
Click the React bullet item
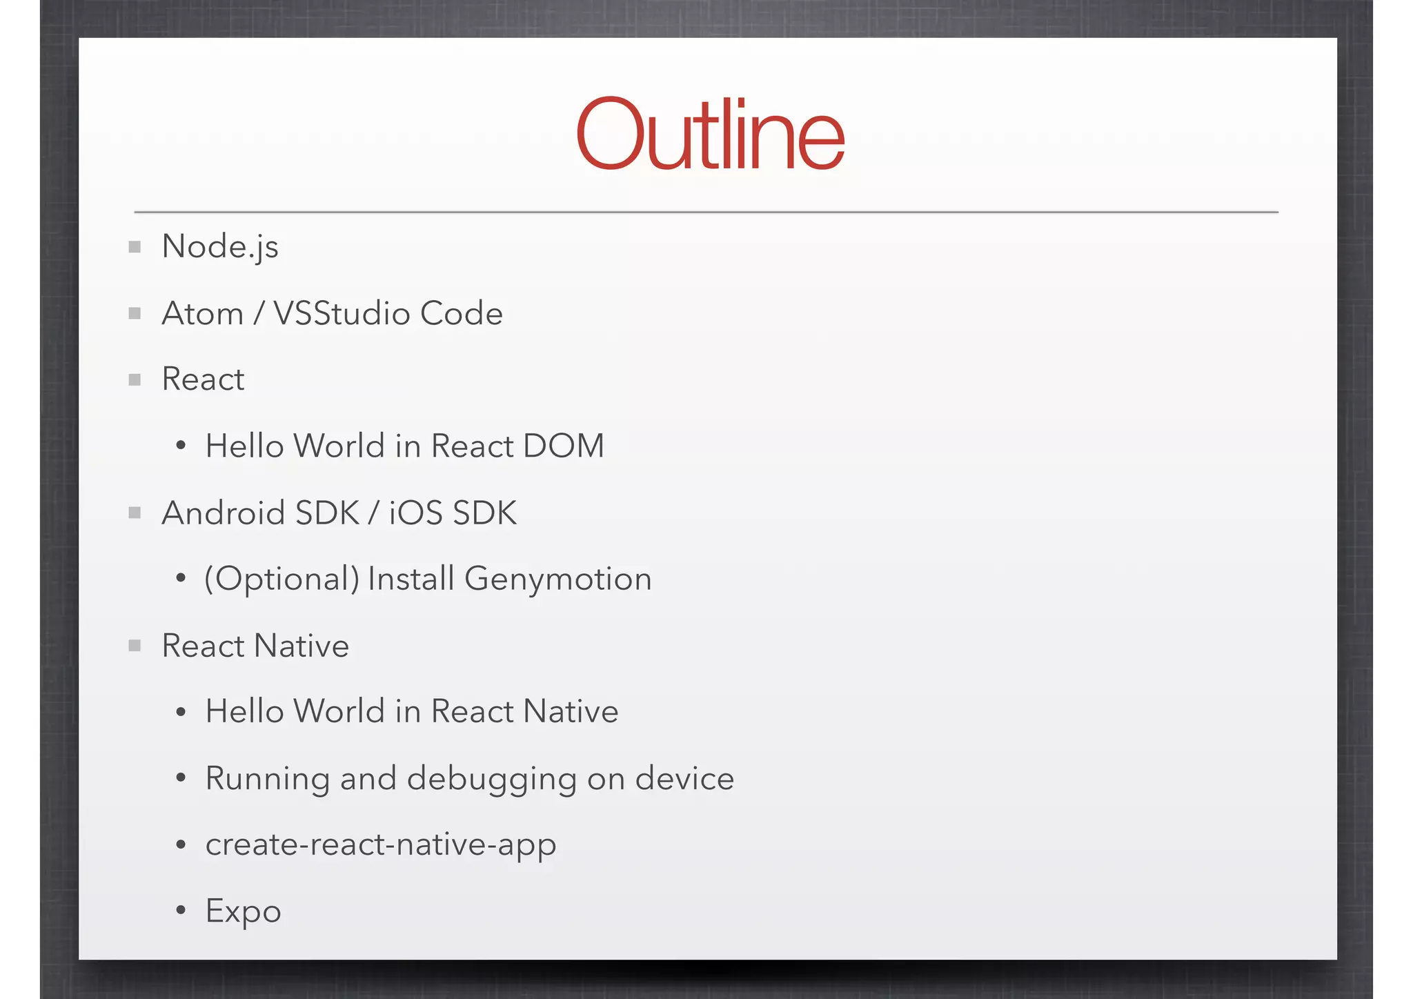pyautogui.click(x=203, y=379)
